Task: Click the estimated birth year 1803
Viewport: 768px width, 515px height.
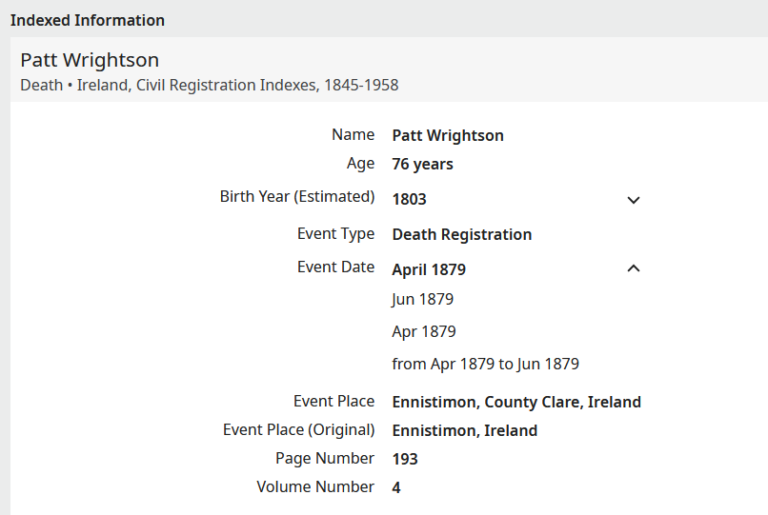Action: (409, 199)
